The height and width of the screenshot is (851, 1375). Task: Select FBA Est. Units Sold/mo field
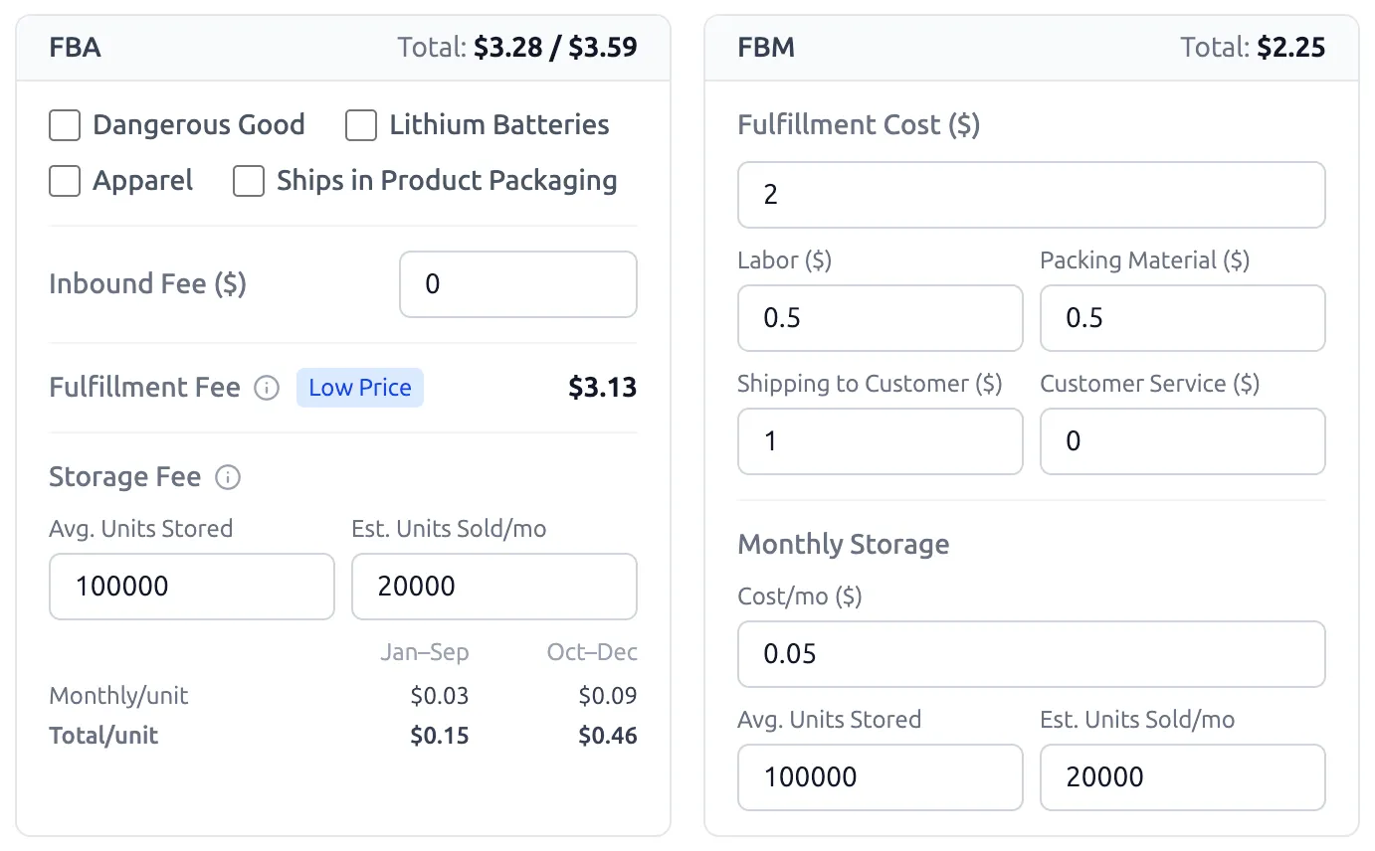click(494, 587)
